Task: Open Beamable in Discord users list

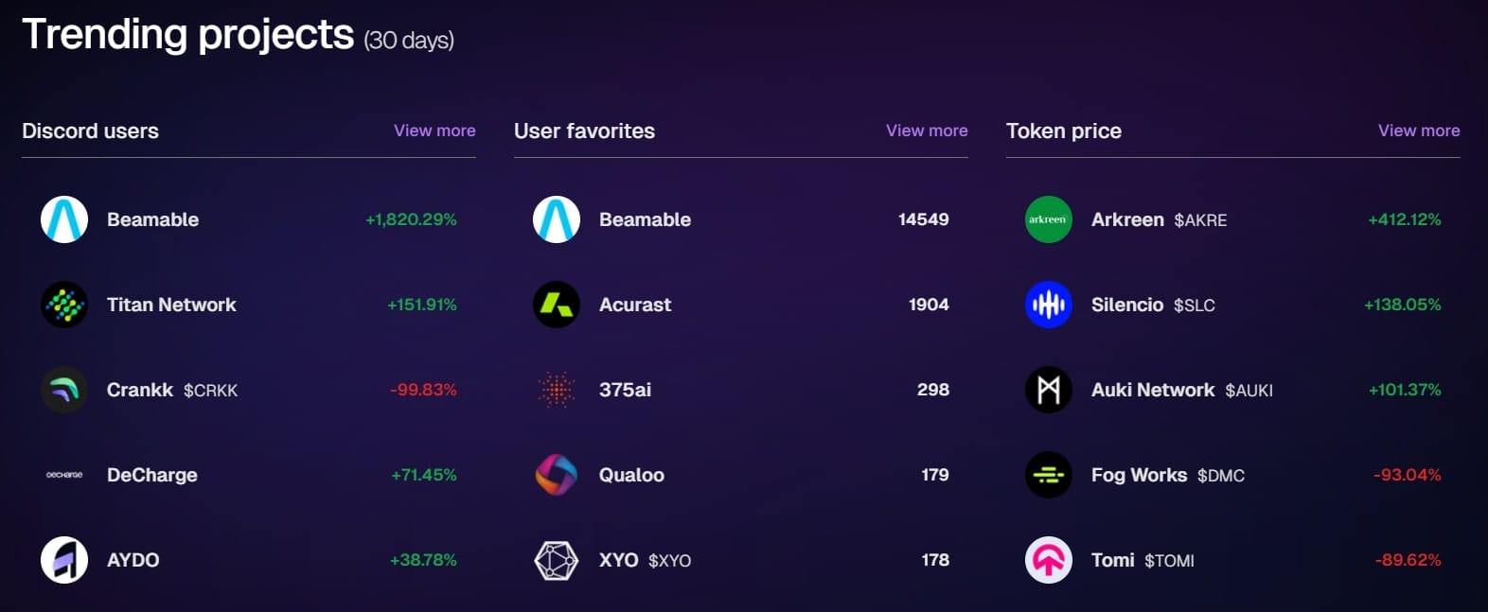Action: pyautogui.click(x=249, y=219)
